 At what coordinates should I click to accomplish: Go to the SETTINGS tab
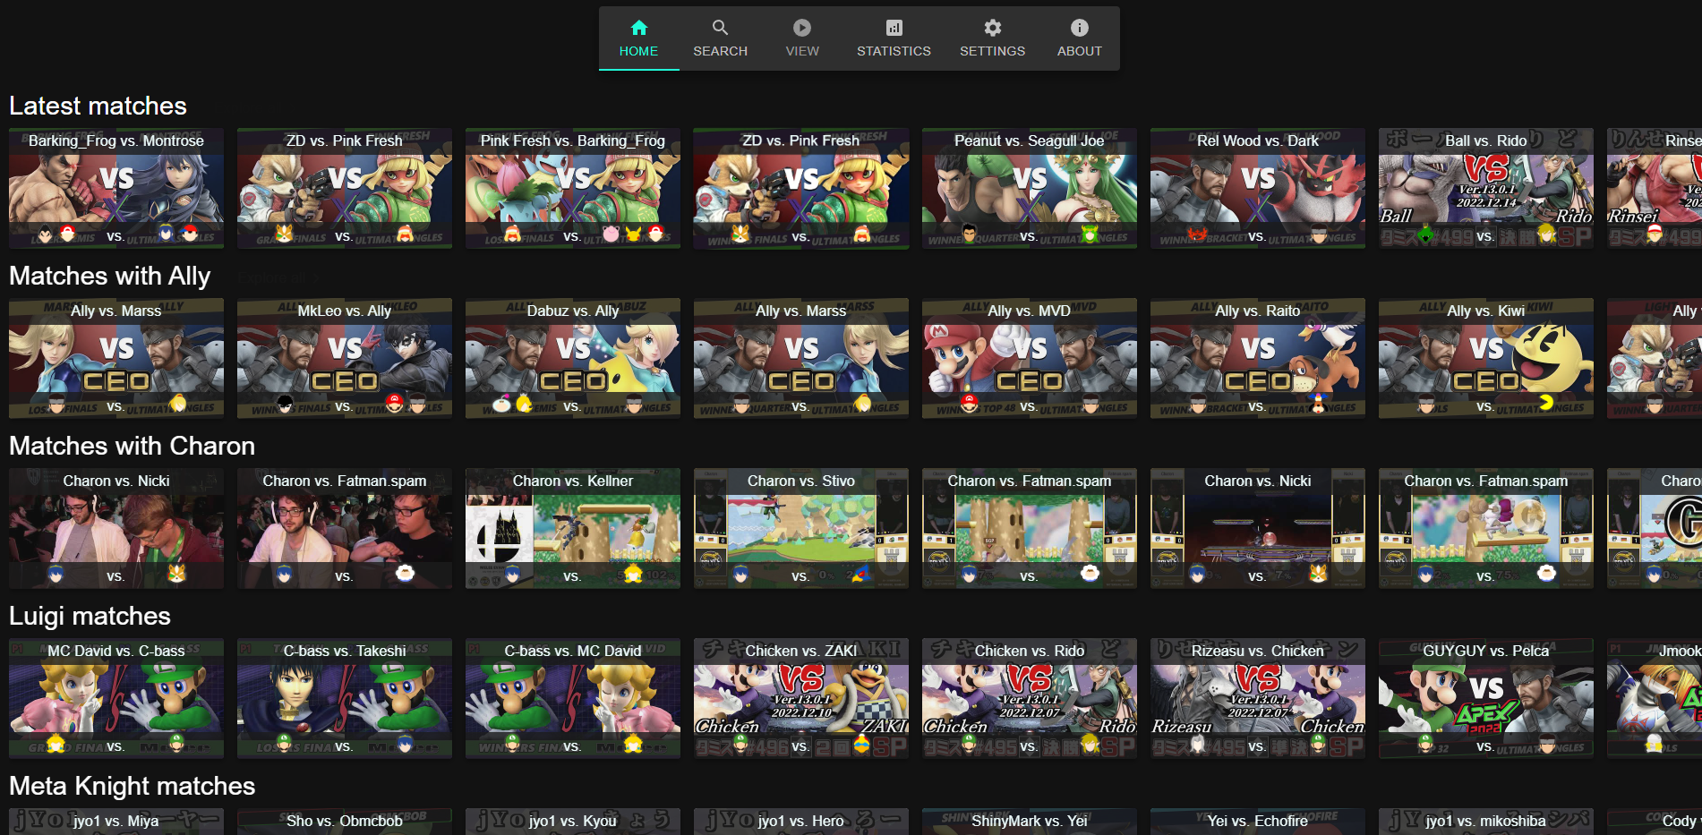(x=992, y=38)
